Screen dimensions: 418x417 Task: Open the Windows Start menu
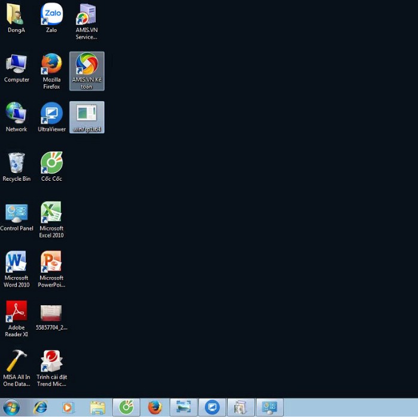pyautogui.click(x=11, y=407)
